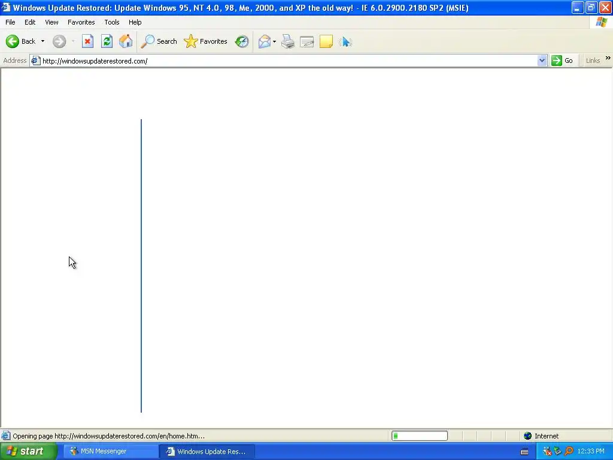613x460 pixels.
Task: Click the Links toolbar label
Action: point(593,60)
